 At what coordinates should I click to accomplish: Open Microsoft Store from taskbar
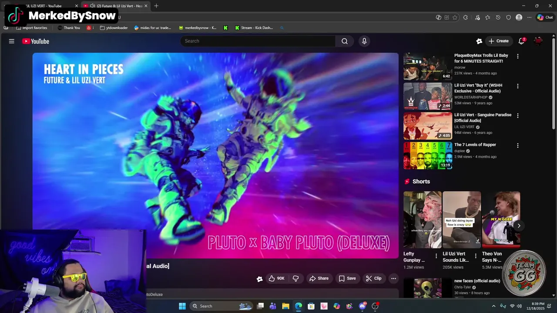[311, 306]
